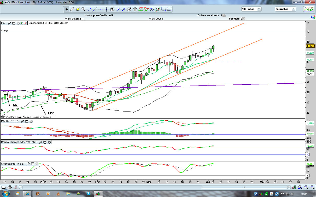This screenshot has height=197, width=316.
Task: Close the MACD indicator panel
Action: click(31, 121)
